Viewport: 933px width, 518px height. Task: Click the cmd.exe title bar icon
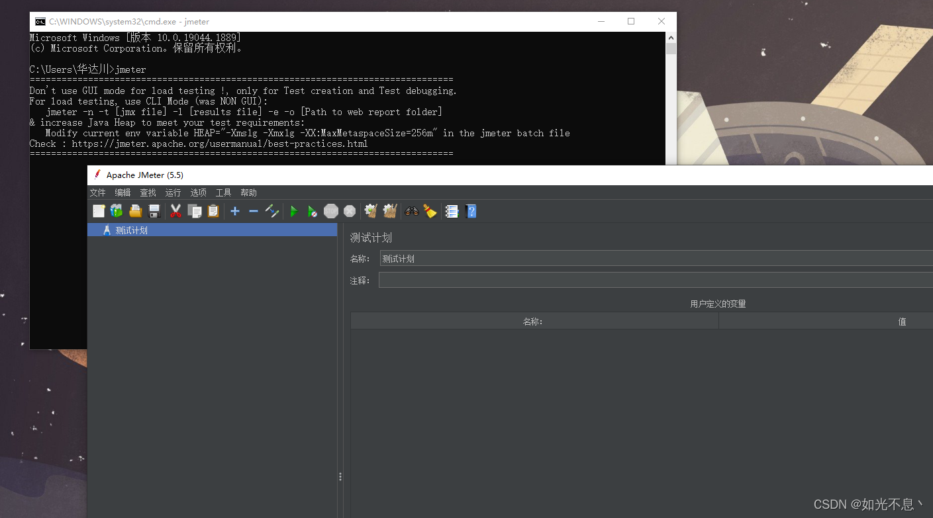tap(40, 21)
